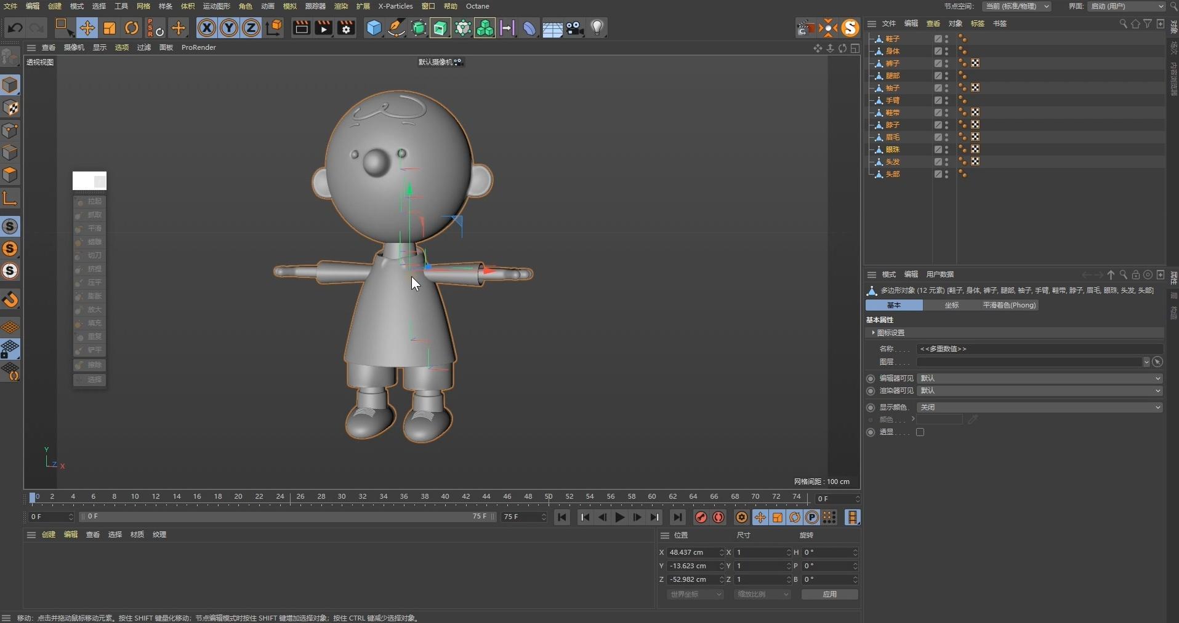Select the Scale tool
This screenshot has height=623, width=1179.
110,28
